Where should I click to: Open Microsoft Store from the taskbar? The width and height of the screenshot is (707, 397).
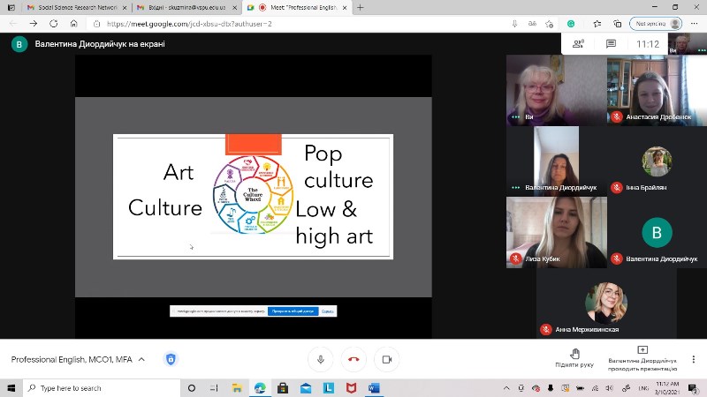pyautogui.click(x=283, y=388)
